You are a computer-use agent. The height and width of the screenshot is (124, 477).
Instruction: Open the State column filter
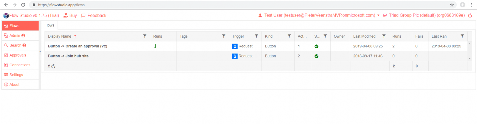tap(325, 36)
